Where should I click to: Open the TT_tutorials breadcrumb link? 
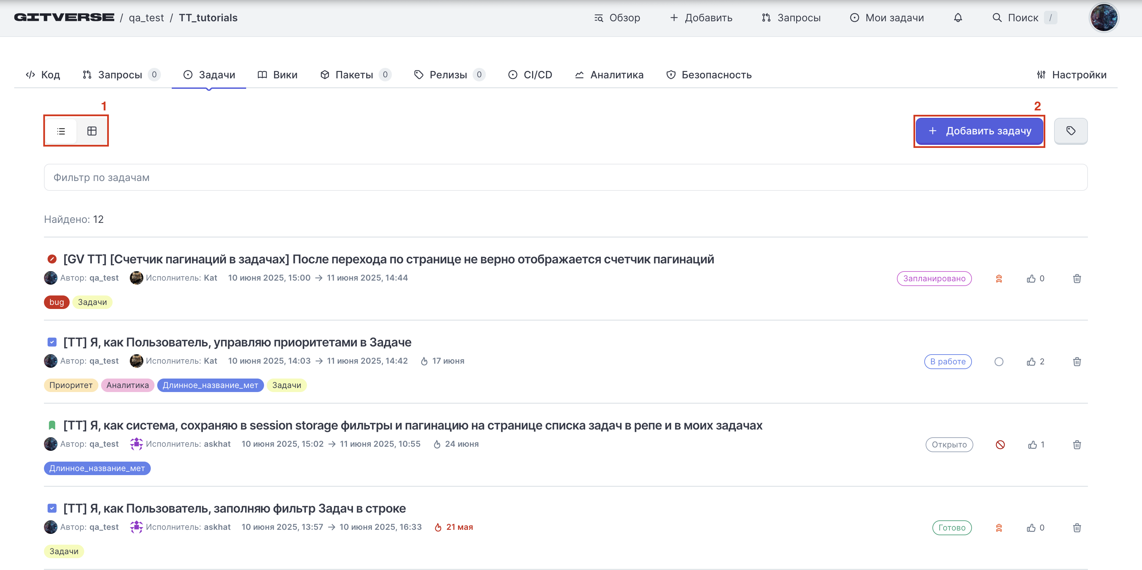[x=208, y=18]
